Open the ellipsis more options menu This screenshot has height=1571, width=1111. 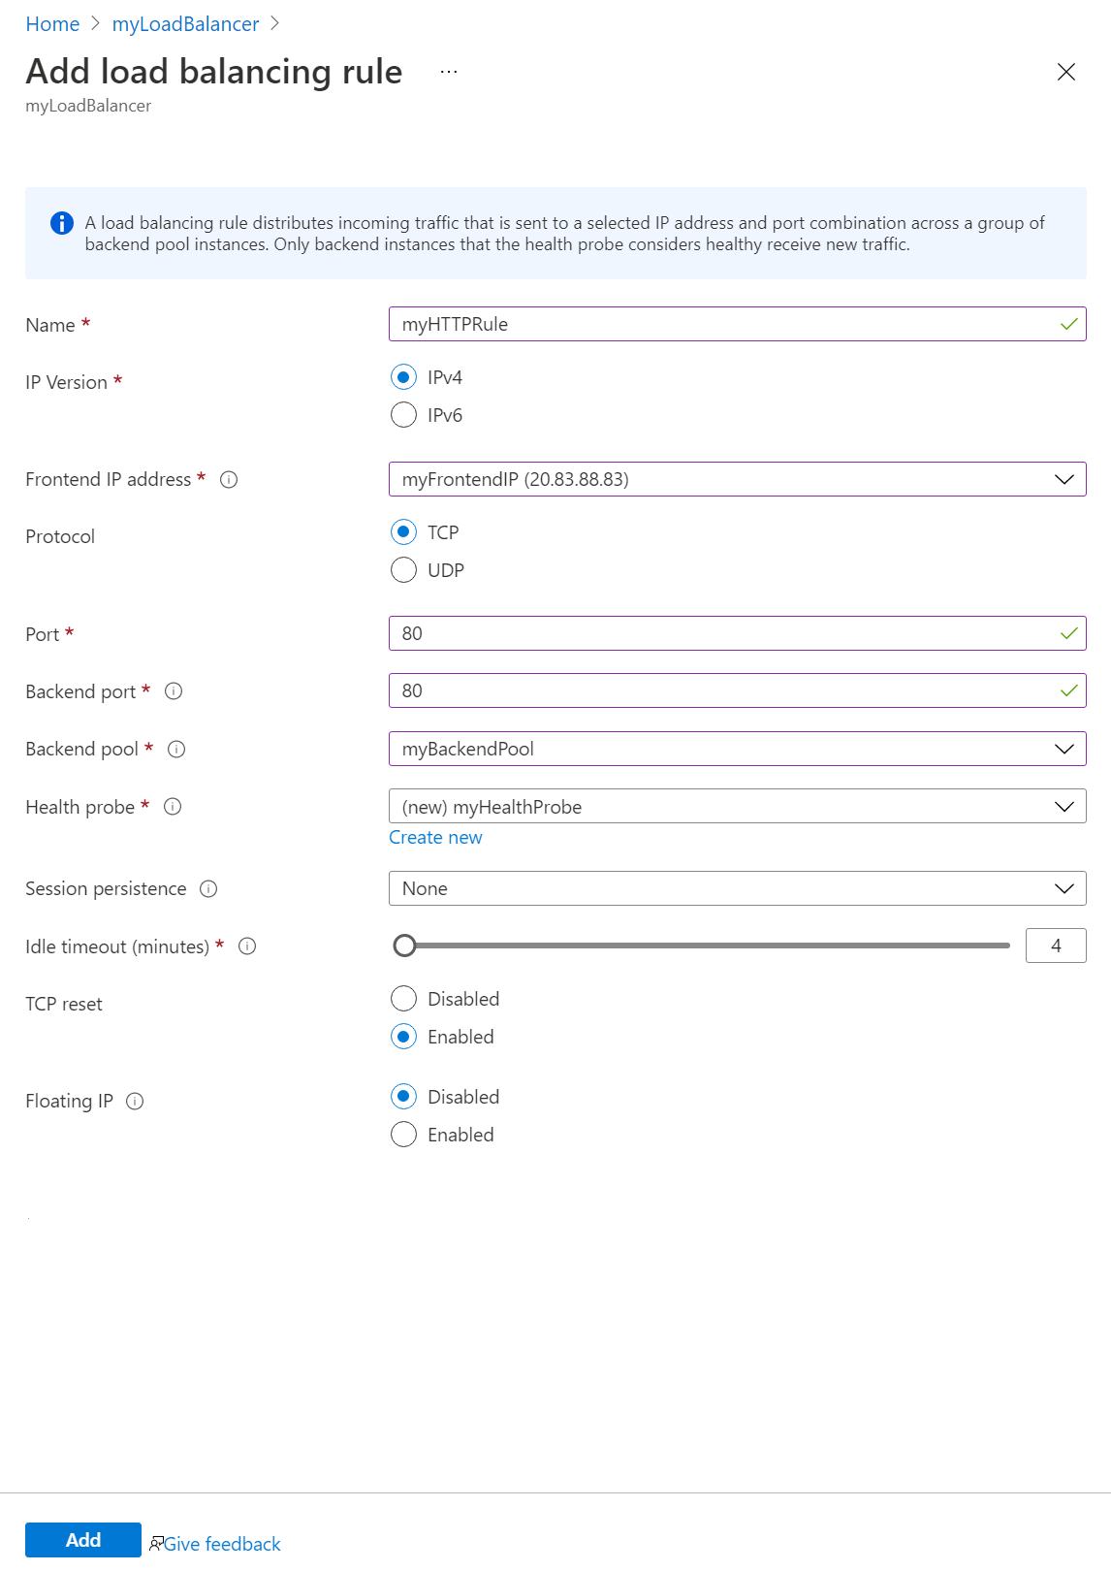(x=448, y=72)
